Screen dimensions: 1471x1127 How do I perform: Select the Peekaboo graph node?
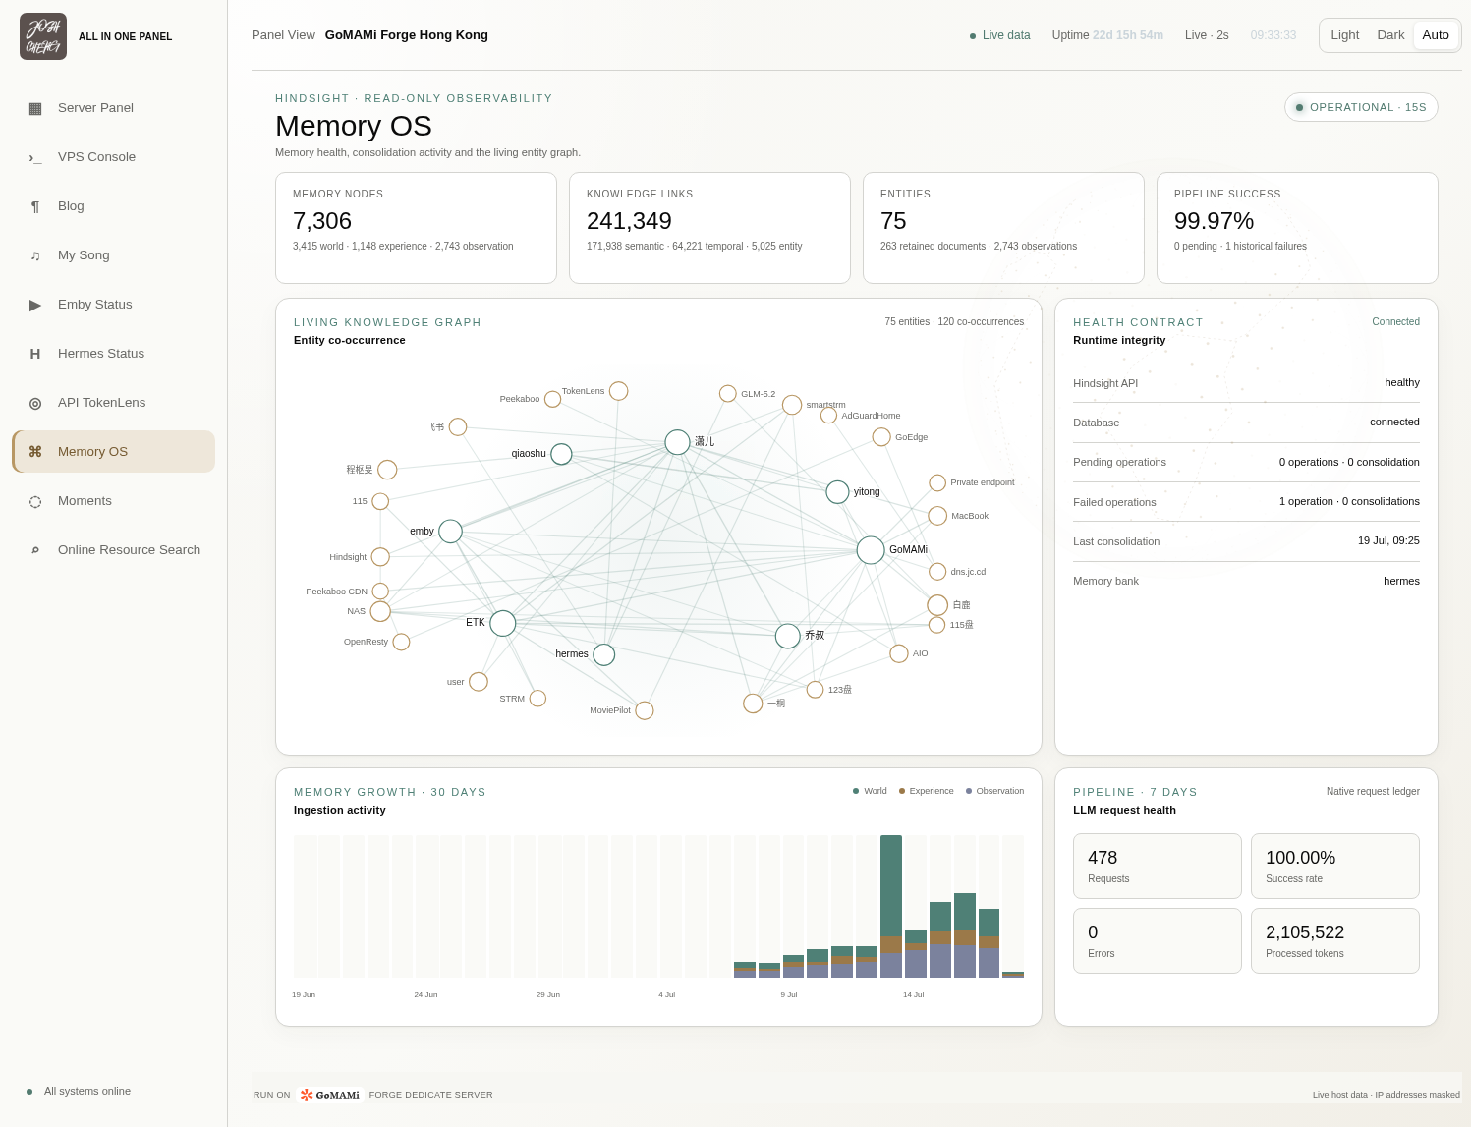(x=552, y=399)
